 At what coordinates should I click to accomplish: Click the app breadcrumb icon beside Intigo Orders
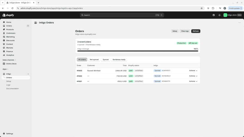35,23
